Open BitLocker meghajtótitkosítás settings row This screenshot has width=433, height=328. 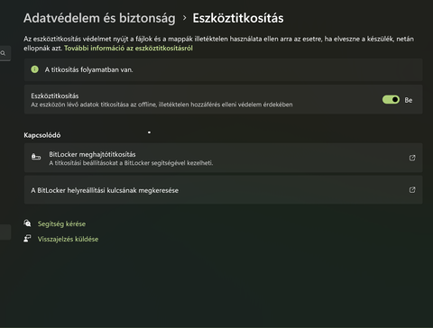pyautogui.click(x=223, y=158)
